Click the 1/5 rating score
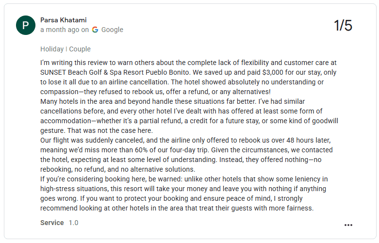Screen dimensions: 379x243 point(343,26)
